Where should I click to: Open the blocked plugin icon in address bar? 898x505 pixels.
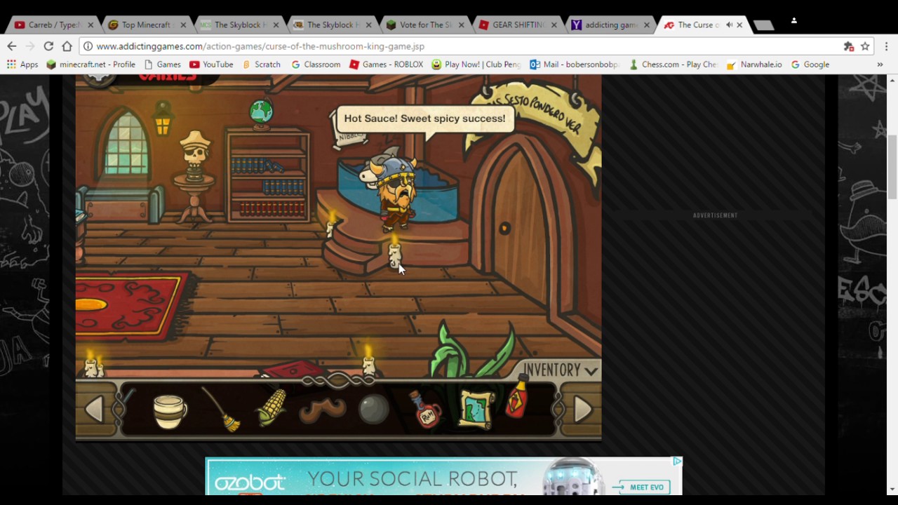pyautogui.click(x=848, y=46)
